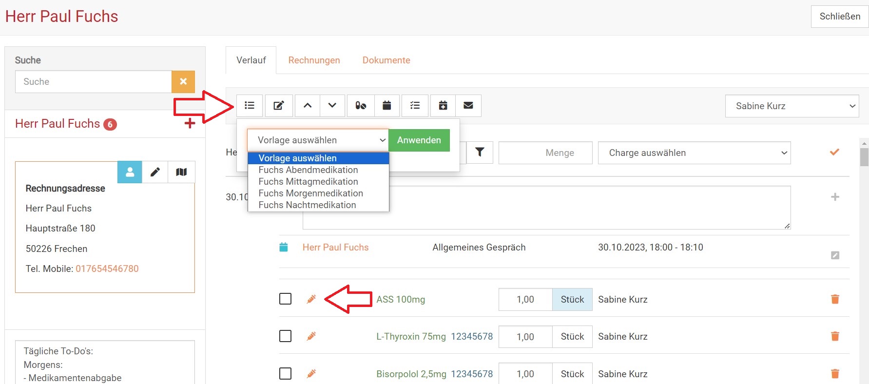This screenshot has height=384, width=869.
Task: Tick the L-Thyroxin 75mg checkbox
Action: click(x=286, y=336)
